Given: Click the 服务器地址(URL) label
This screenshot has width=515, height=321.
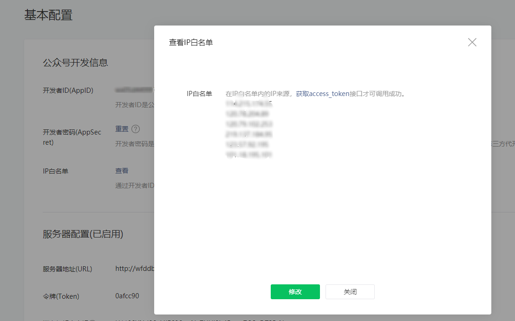Looking at the screenshot, I should pyautogui.click(x=67, y=269).
